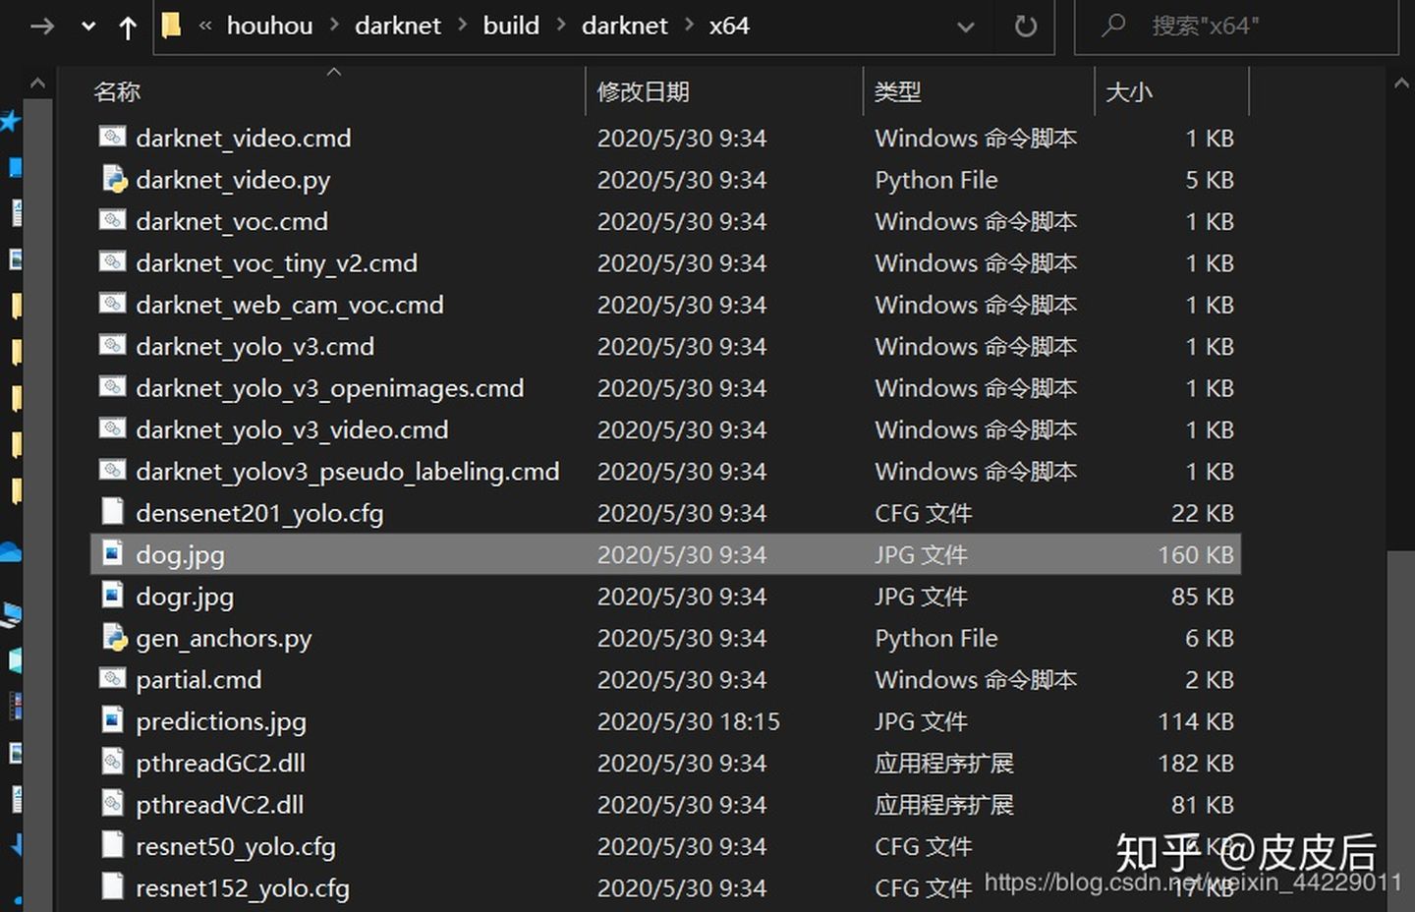Go up one folder level with up arrow

click(x=128, y=27)
